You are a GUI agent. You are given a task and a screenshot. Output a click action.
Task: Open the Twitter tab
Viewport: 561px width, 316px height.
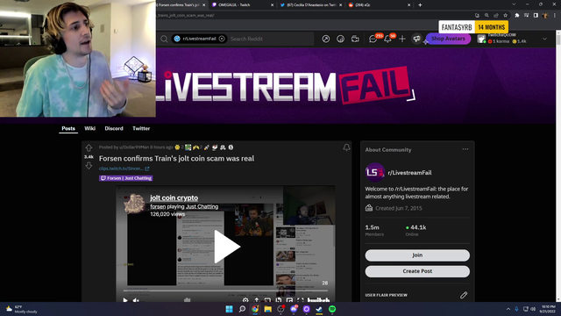point(141,128)
